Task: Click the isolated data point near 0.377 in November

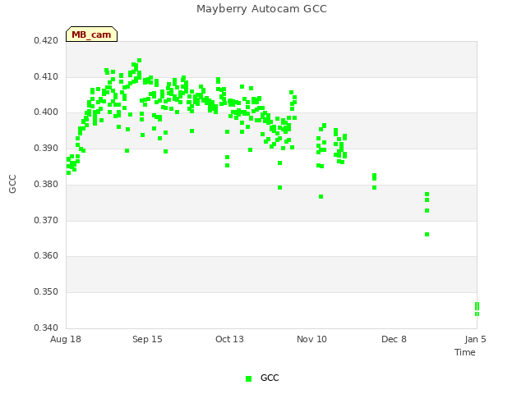Action: pyautogui.click(x=321, y=197)
